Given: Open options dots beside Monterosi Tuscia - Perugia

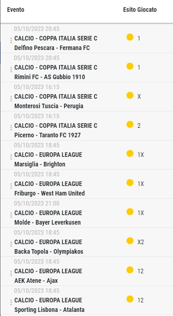Looking at the screenshot, I should (11, 99).
